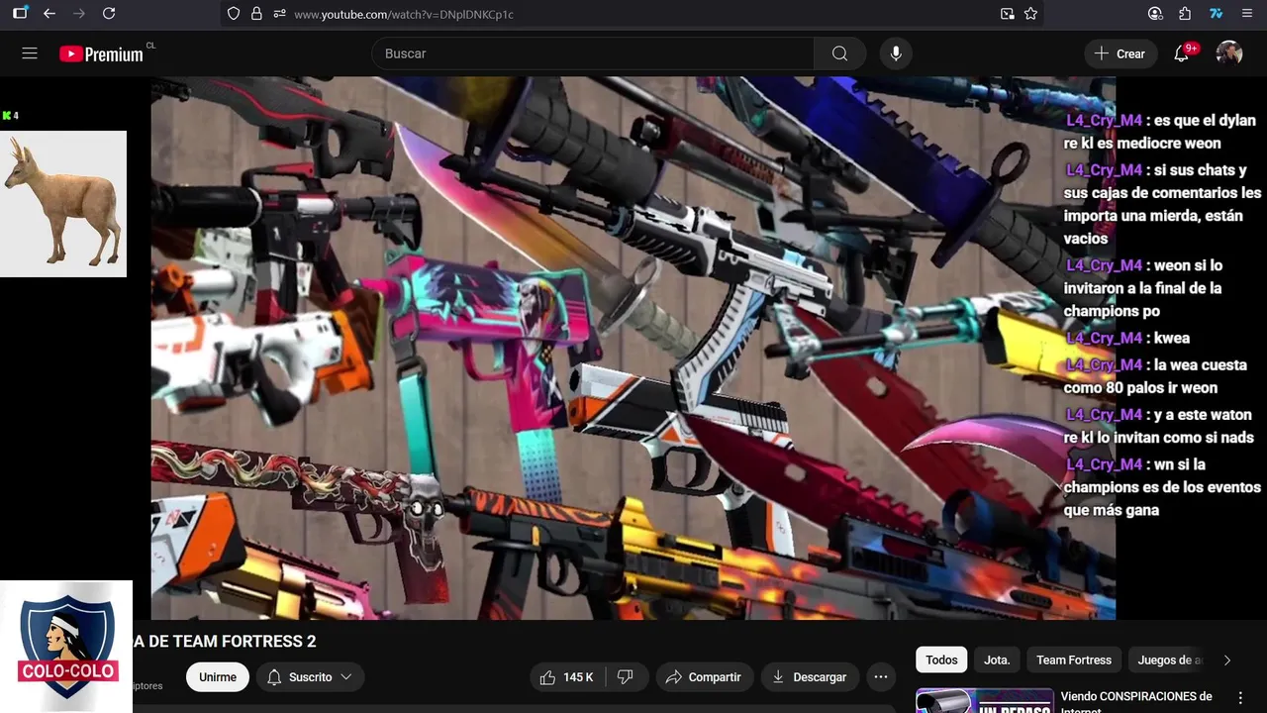Click chat message 'la wea cuesta'
1267x713 pixels.
(x=1156, y=376)
